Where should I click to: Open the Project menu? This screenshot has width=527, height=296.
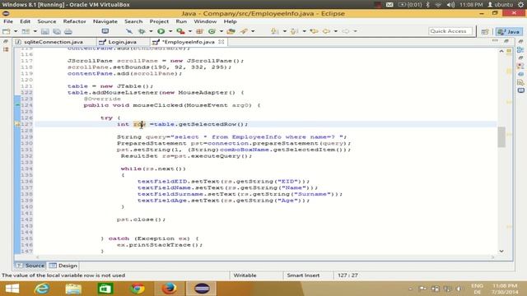[159, 21]
